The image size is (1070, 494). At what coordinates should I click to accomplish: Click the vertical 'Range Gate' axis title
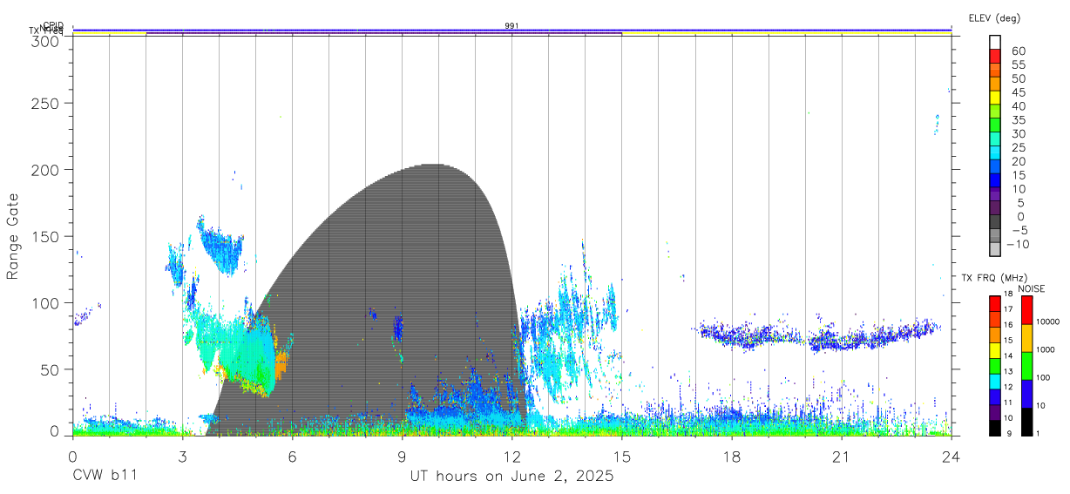(13, 236)
